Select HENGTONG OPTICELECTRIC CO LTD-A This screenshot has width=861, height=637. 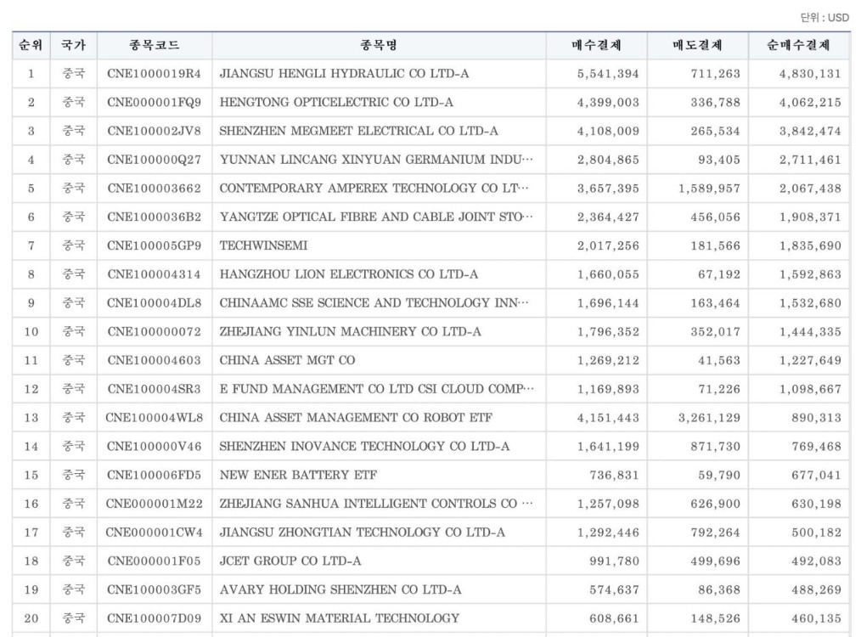(336, 102)
